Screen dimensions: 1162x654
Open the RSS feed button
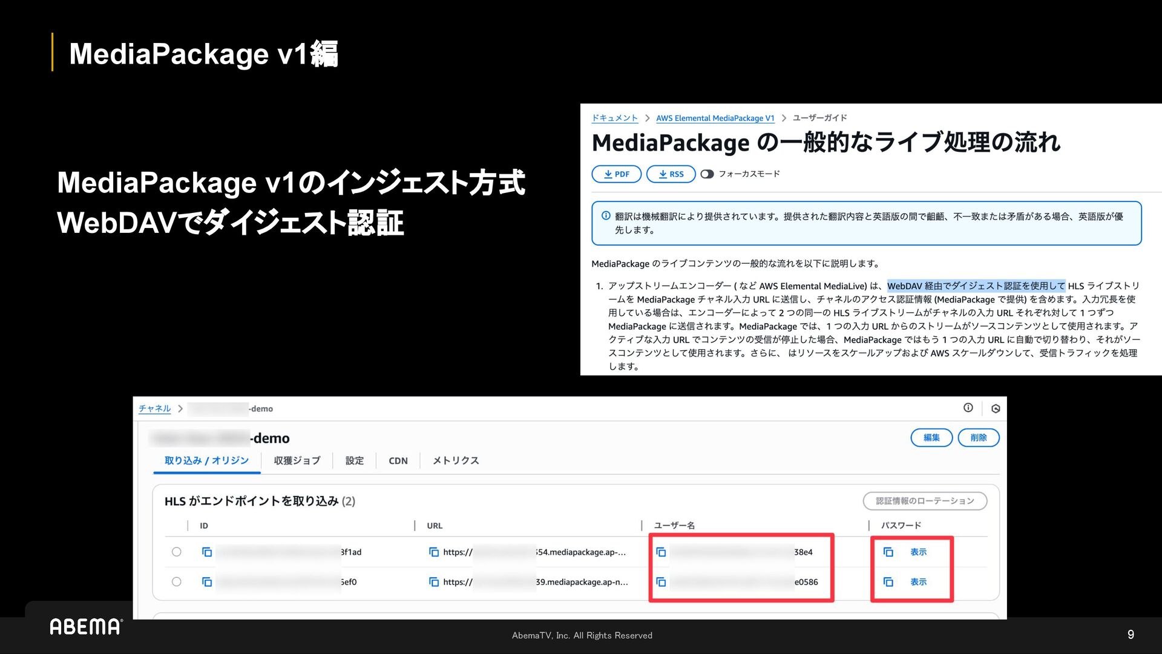(x=671, y=174)
